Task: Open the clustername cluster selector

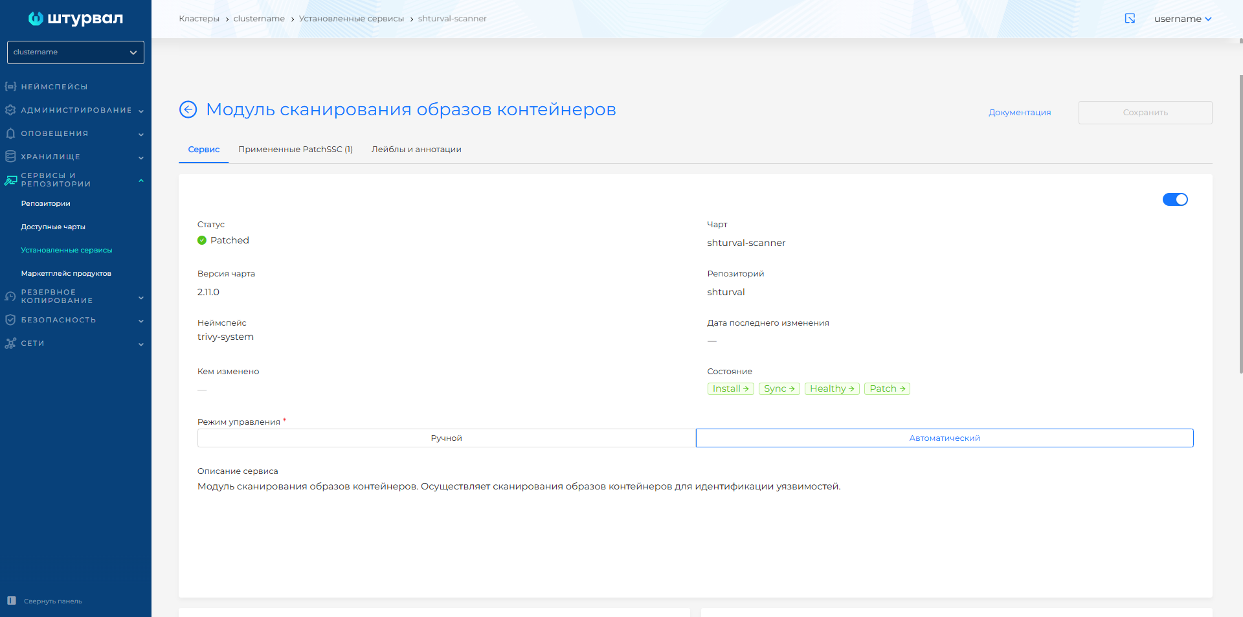Action: [x=75, y=52]
